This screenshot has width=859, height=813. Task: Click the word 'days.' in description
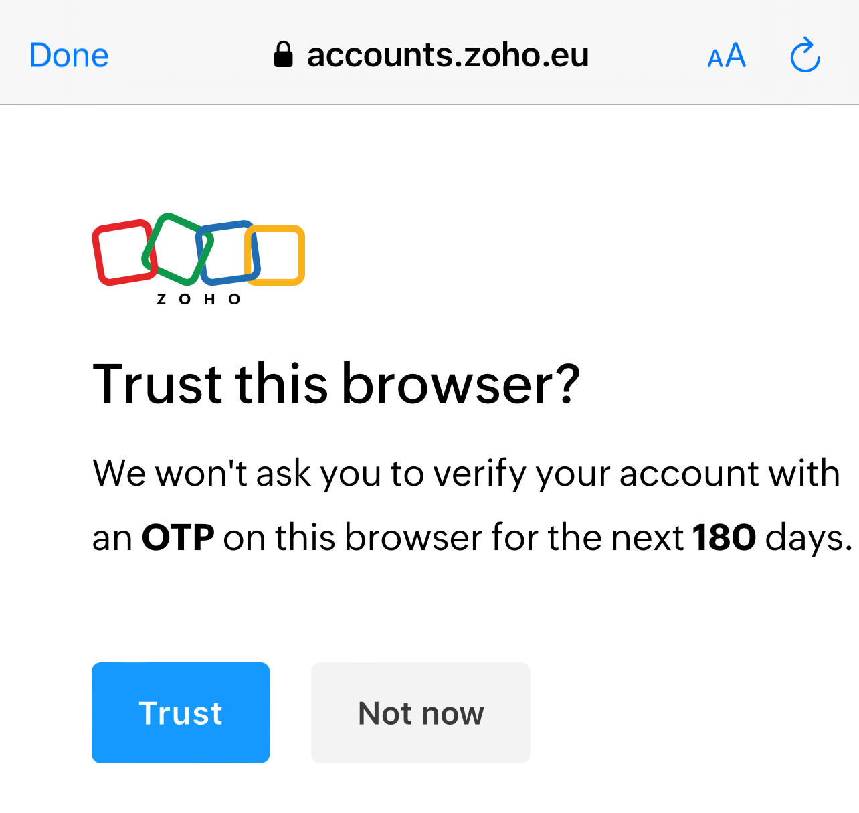(809, 537)
